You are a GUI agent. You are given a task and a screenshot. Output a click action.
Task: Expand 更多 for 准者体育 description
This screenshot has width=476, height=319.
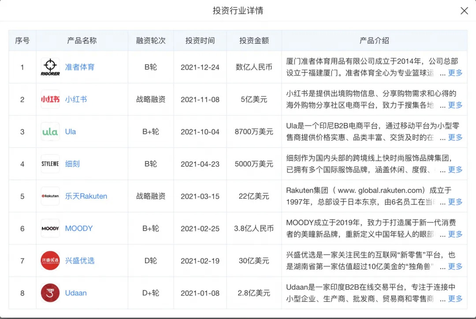tap(455, 73)
